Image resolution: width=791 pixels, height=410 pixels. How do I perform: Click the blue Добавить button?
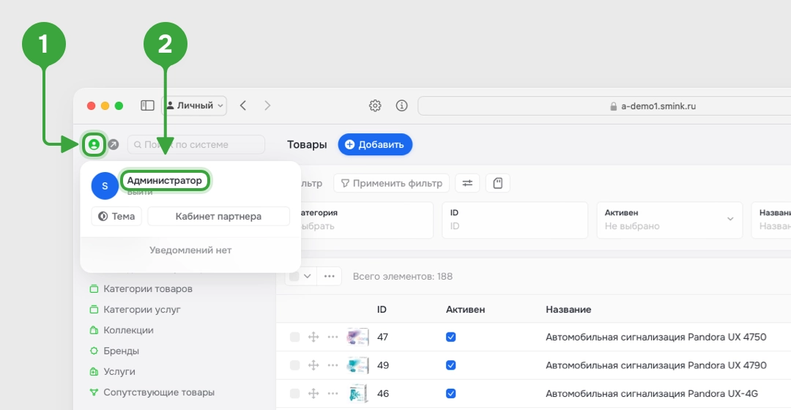tap(375, 144)
